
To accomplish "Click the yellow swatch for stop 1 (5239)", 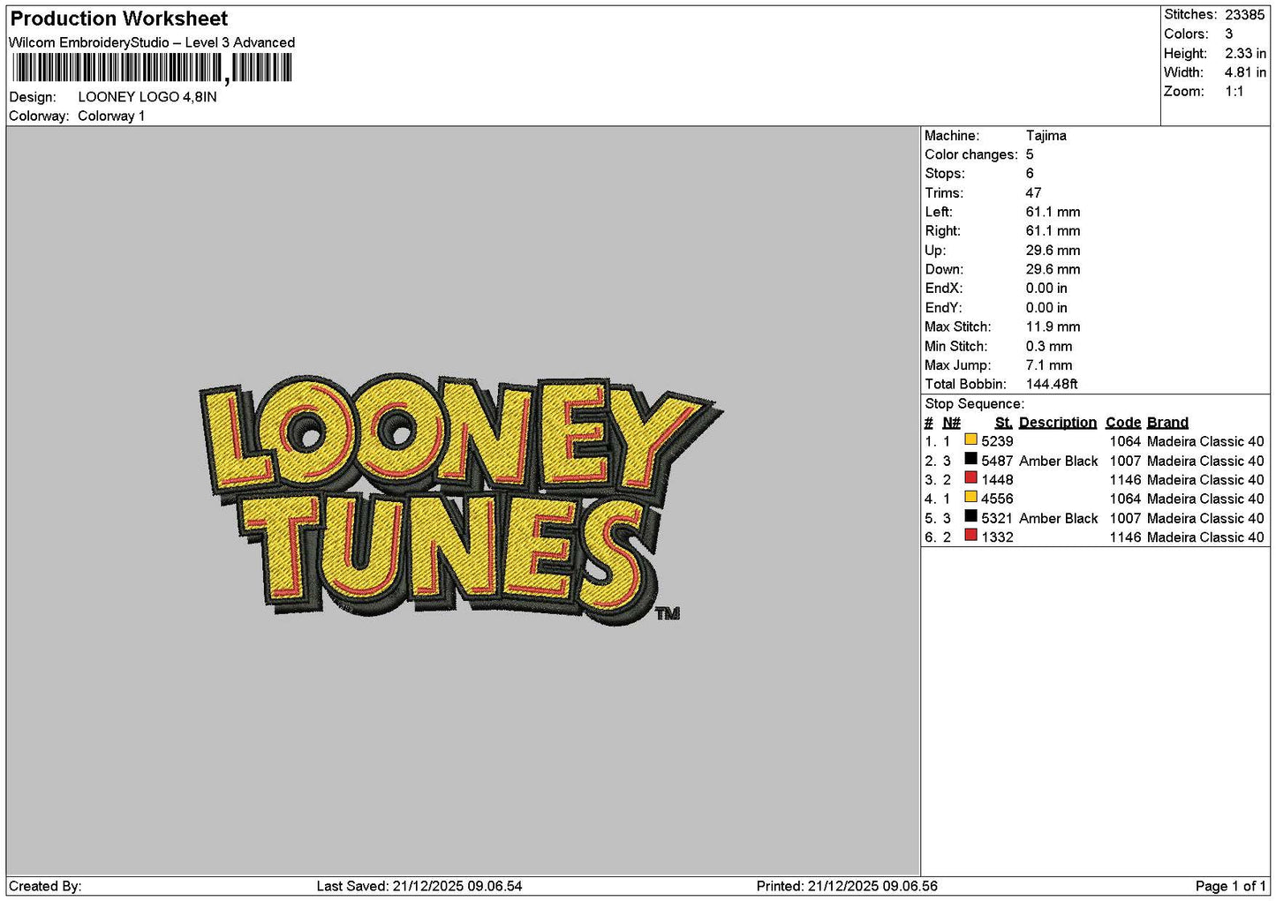I will point(970,439).
